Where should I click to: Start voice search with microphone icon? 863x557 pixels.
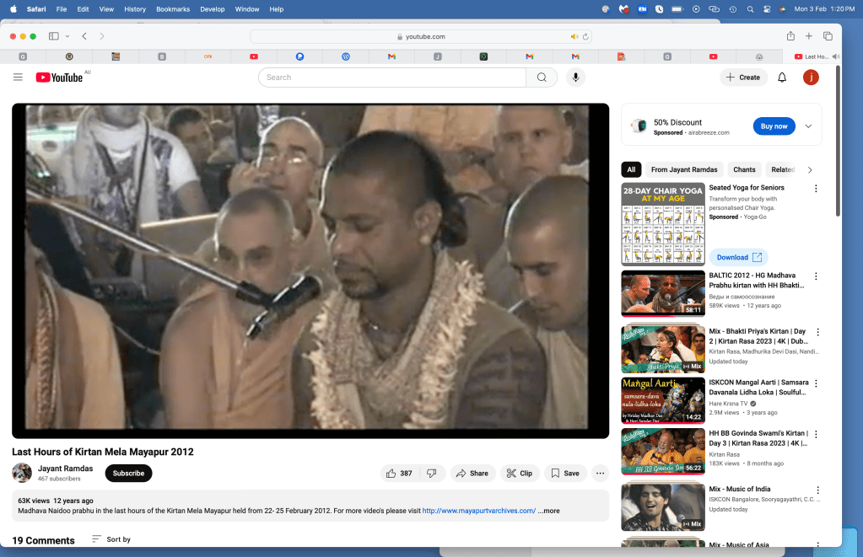pyautogui.click(x=575, y=78)
